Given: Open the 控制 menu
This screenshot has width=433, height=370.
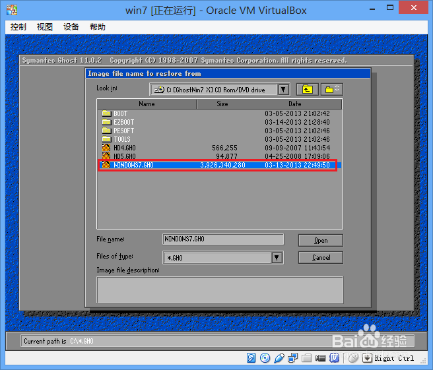Looking at the screenshot, I should [18, 27].
